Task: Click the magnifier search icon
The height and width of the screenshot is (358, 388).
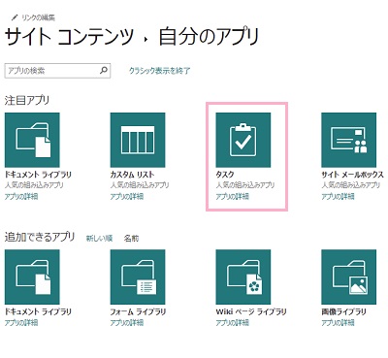Action: click(104, 70)
